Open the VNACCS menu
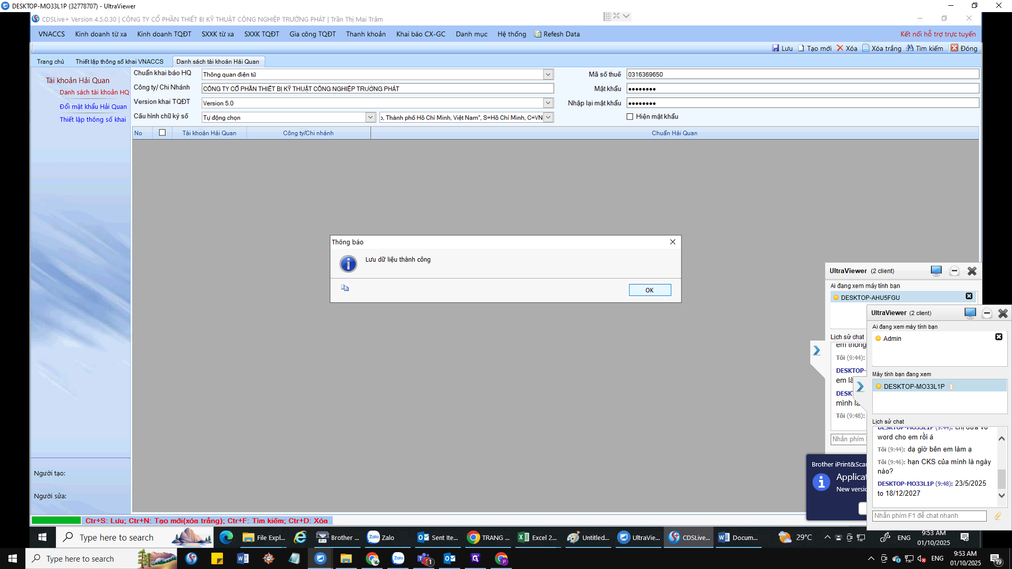 (52, 34)
